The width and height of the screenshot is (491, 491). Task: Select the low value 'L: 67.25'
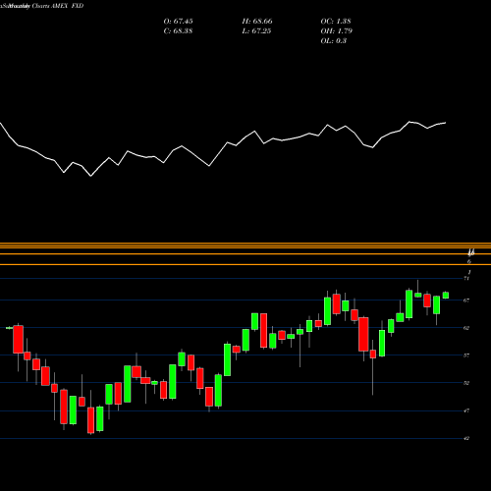click(256, 31)
